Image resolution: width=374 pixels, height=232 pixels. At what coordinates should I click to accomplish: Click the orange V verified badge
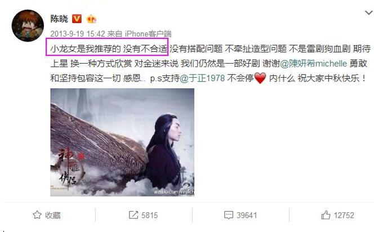click(x=77, y=19)
